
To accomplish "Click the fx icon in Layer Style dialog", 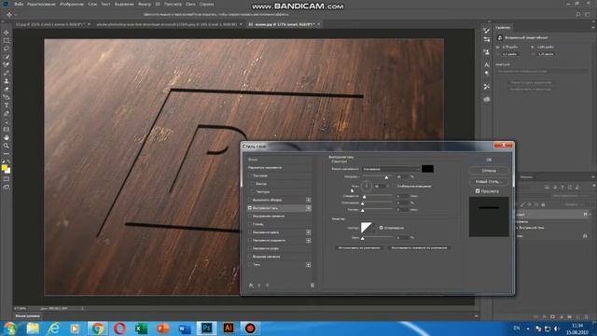I will click(251, 285).
